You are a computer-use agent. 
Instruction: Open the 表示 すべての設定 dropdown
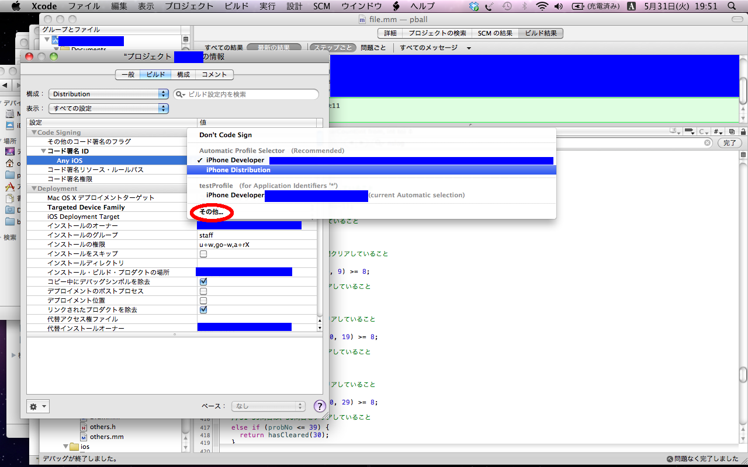[109, 109]
